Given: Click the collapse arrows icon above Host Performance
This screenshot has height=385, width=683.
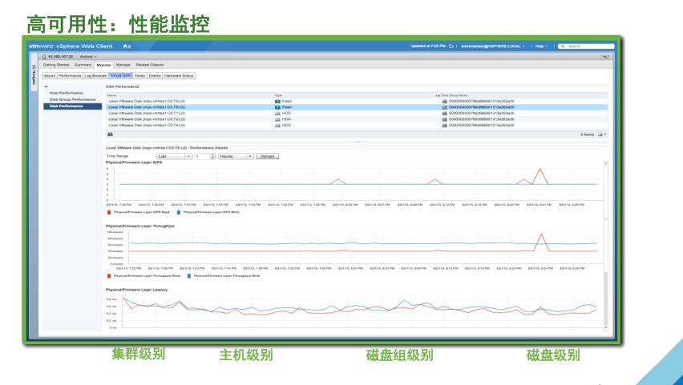Looking at the screenshot, I should click(x=46, y=86).
